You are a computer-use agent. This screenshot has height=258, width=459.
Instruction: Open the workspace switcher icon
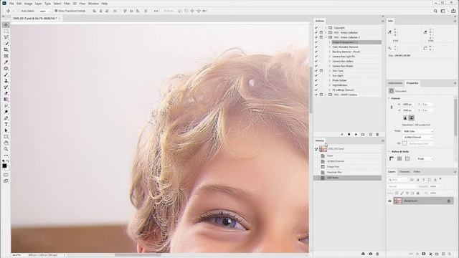tap(443, 11)
